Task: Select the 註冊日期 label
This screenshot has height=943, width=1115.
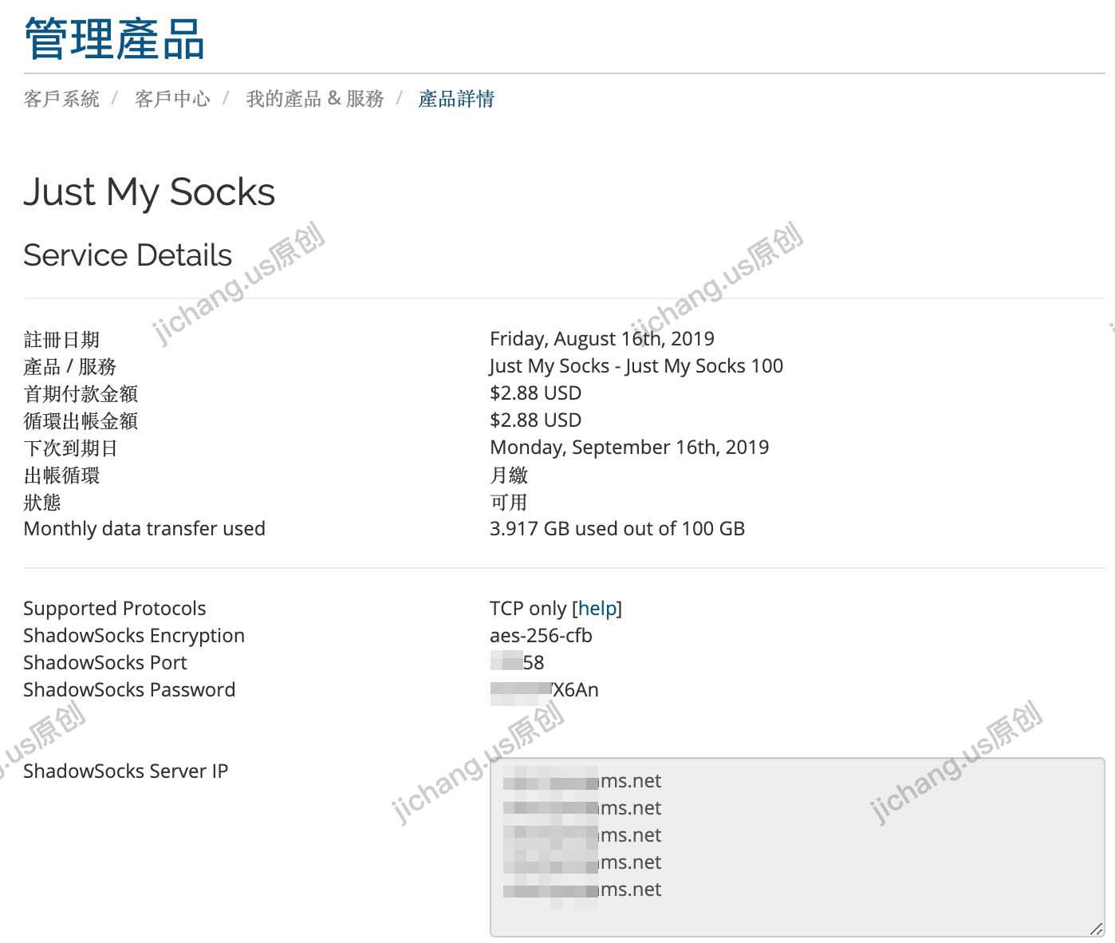Action: 61,340
